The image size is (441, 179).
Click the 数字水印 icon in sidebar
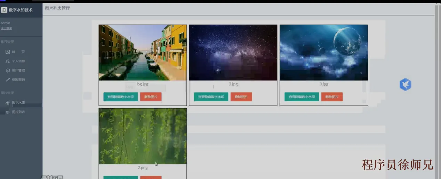(8, 103)
